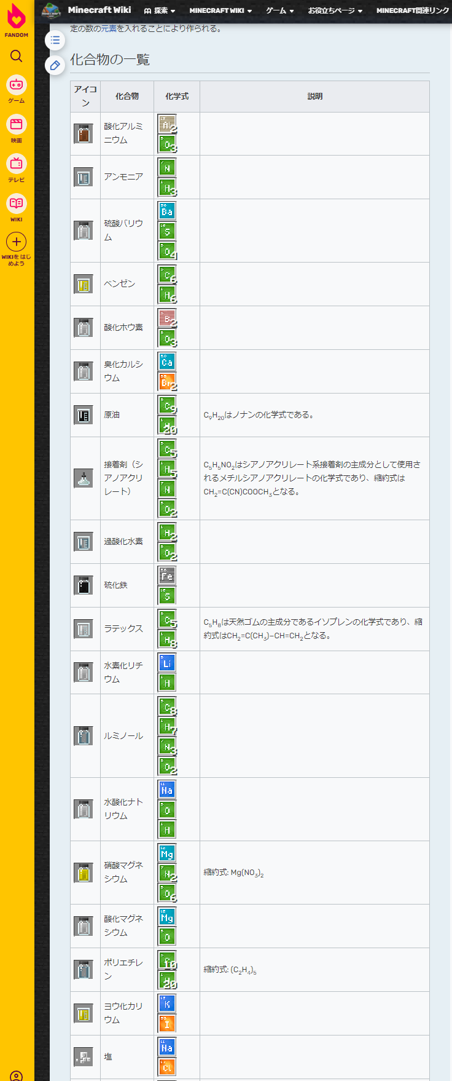
Task: Click the 化合物の一覧 section heading
Action: [110, 60]
